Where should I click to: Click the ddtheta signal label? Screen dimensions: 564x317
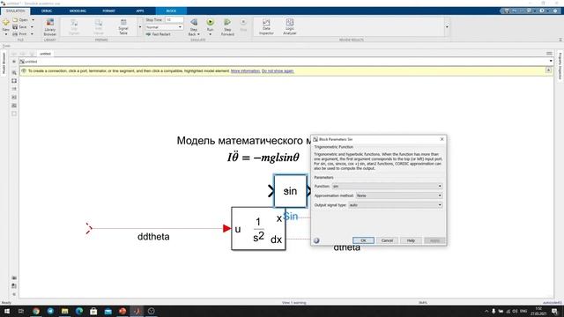coord(153,237)
